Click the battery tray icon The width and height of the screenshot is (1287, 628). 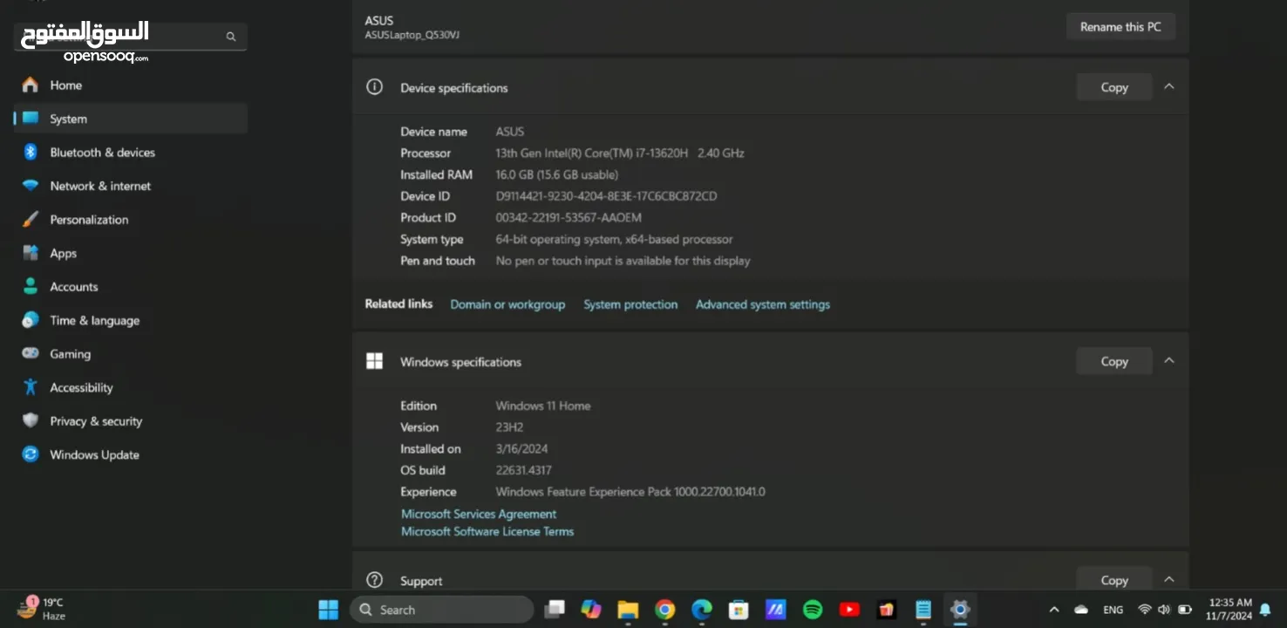tap(1184, 610)
